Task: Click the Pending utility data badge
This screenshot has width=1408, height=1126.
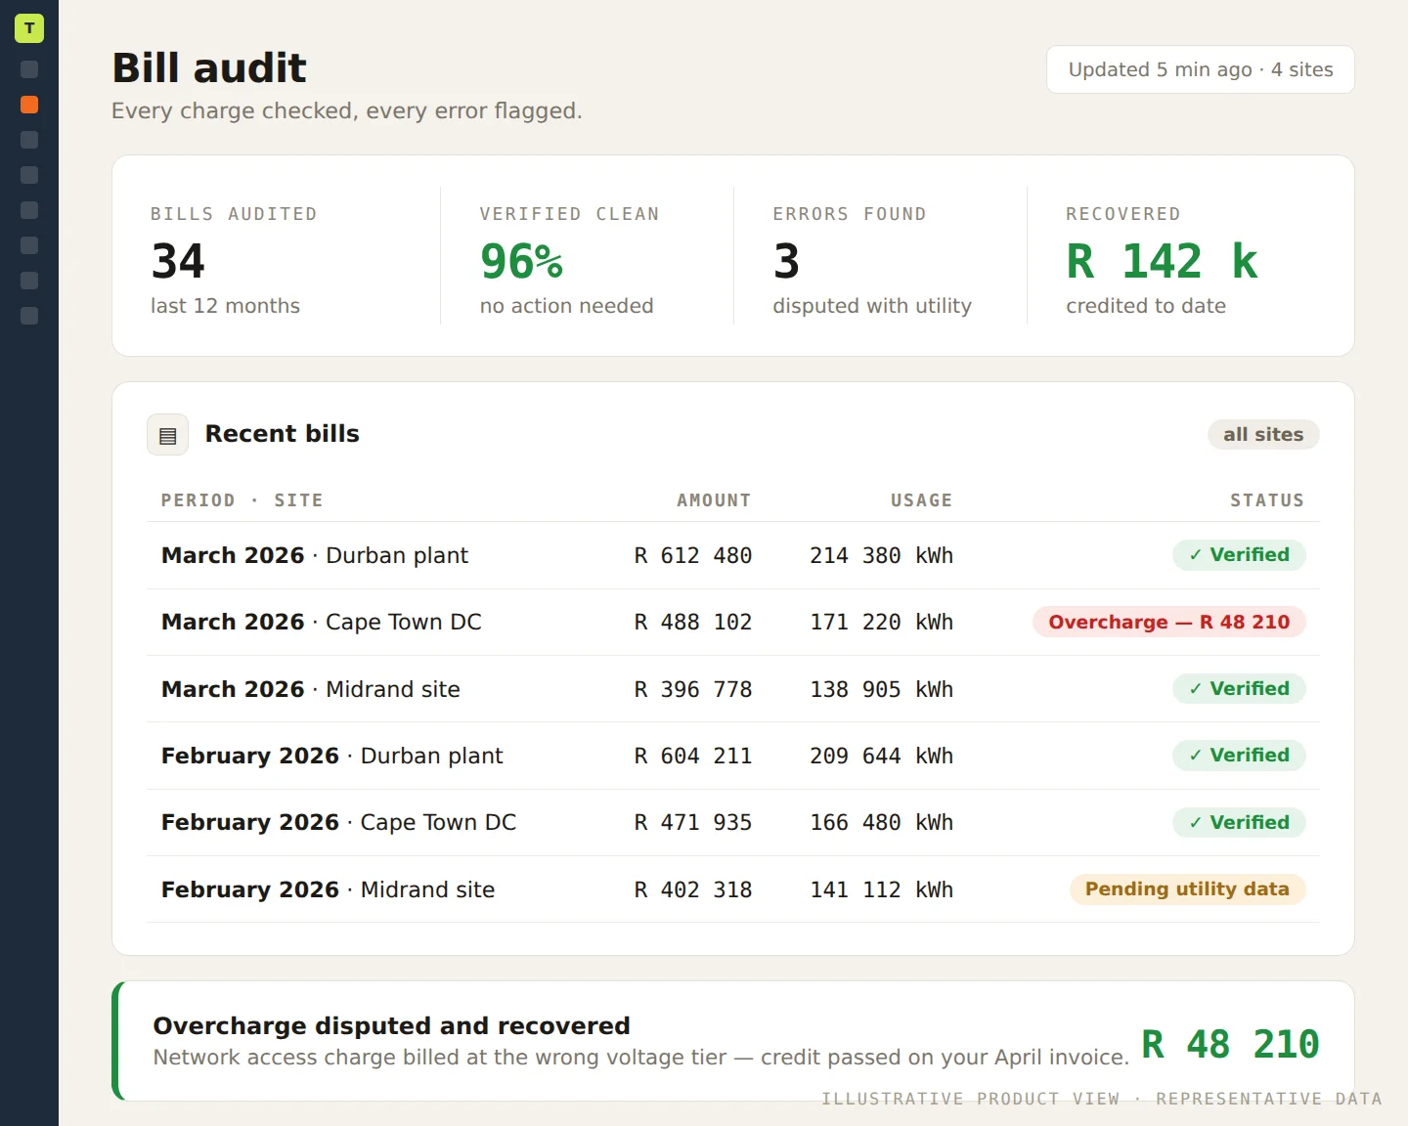Action: pos(1187,888)
